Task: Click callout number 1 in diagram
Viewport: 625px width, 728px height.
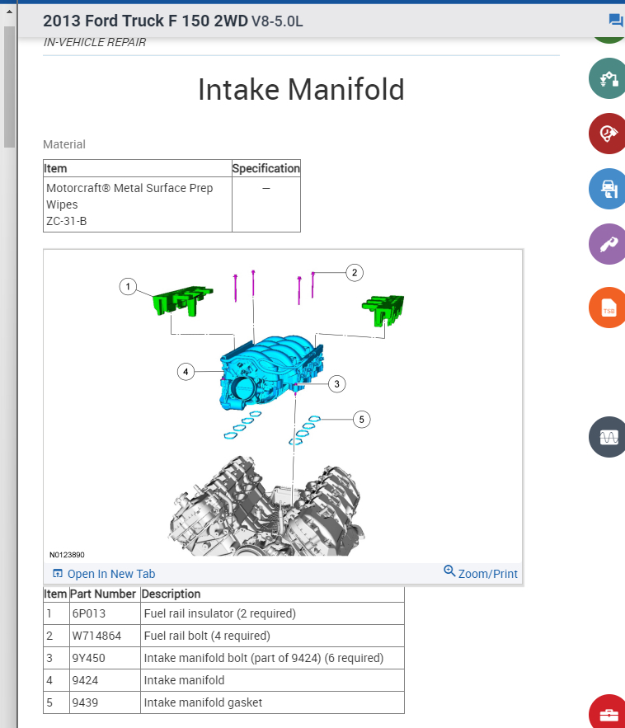Action: tap(128, 286)
